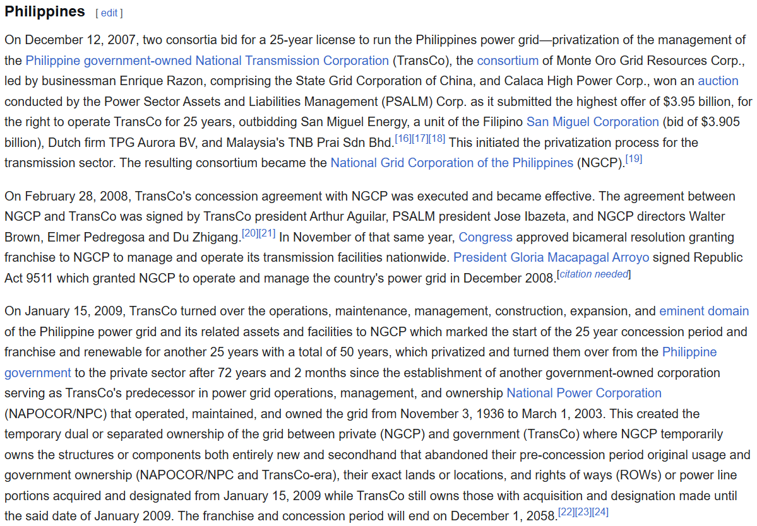Open citation reference [18]

pyautogui.click(x=436, y=139)
